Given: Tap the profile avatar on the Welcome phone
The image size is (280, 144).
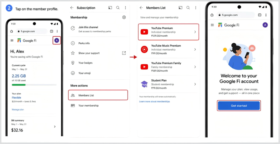Looking at the screenshot, I should point(265,25).
